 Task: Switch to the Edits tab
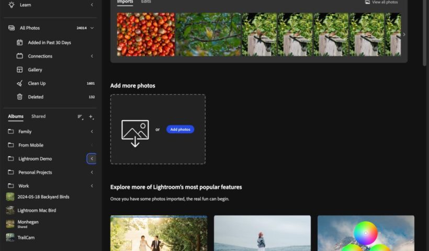pyautogui.click(x=146, y=2)
